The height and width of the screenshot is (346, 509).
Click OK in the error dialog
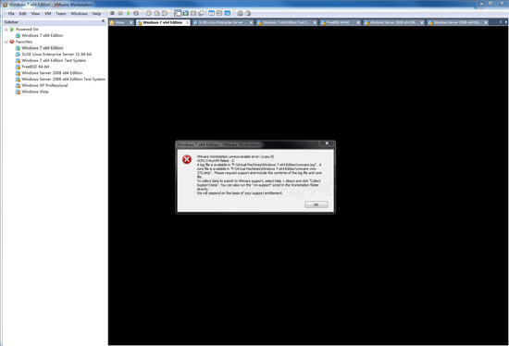coord(316,204)
